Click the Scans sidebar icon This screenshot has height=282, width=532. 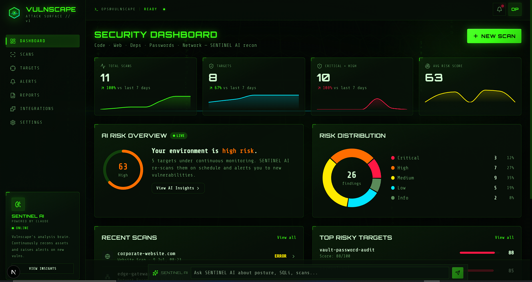point(13,55)
